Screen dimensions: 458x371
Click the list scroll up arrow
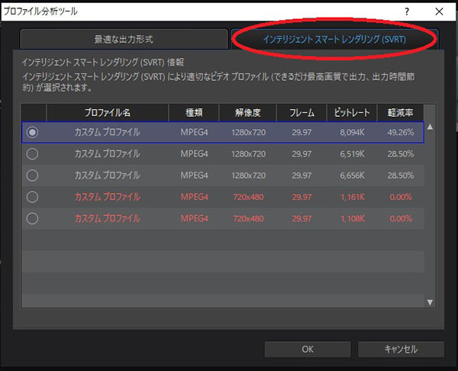coord(430,127)
